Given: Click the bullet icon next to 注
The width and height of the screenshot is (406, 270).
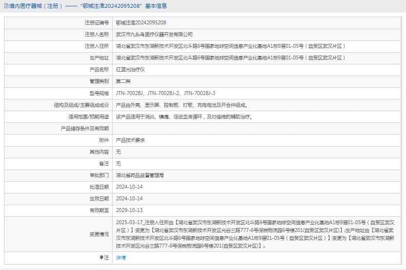Looking at the screenshot, I should (101, 257).
